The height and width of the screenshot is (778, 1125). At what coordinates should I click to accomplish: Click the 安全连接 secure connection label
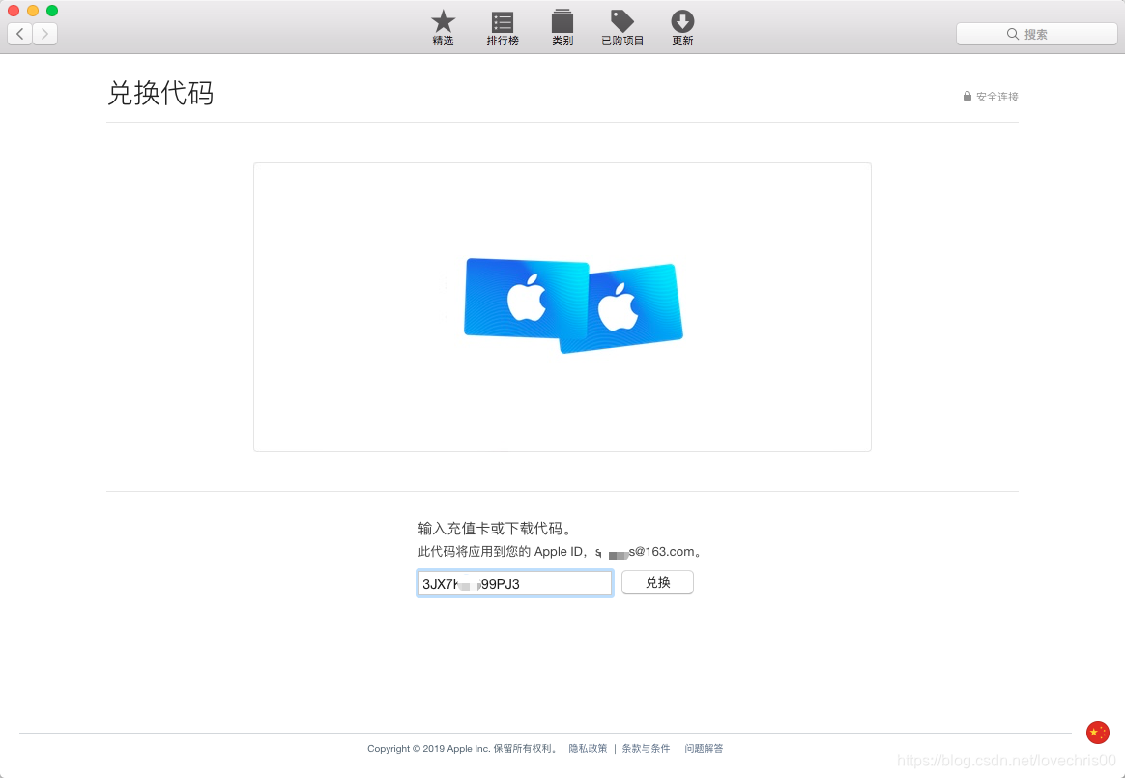point(996,96)
